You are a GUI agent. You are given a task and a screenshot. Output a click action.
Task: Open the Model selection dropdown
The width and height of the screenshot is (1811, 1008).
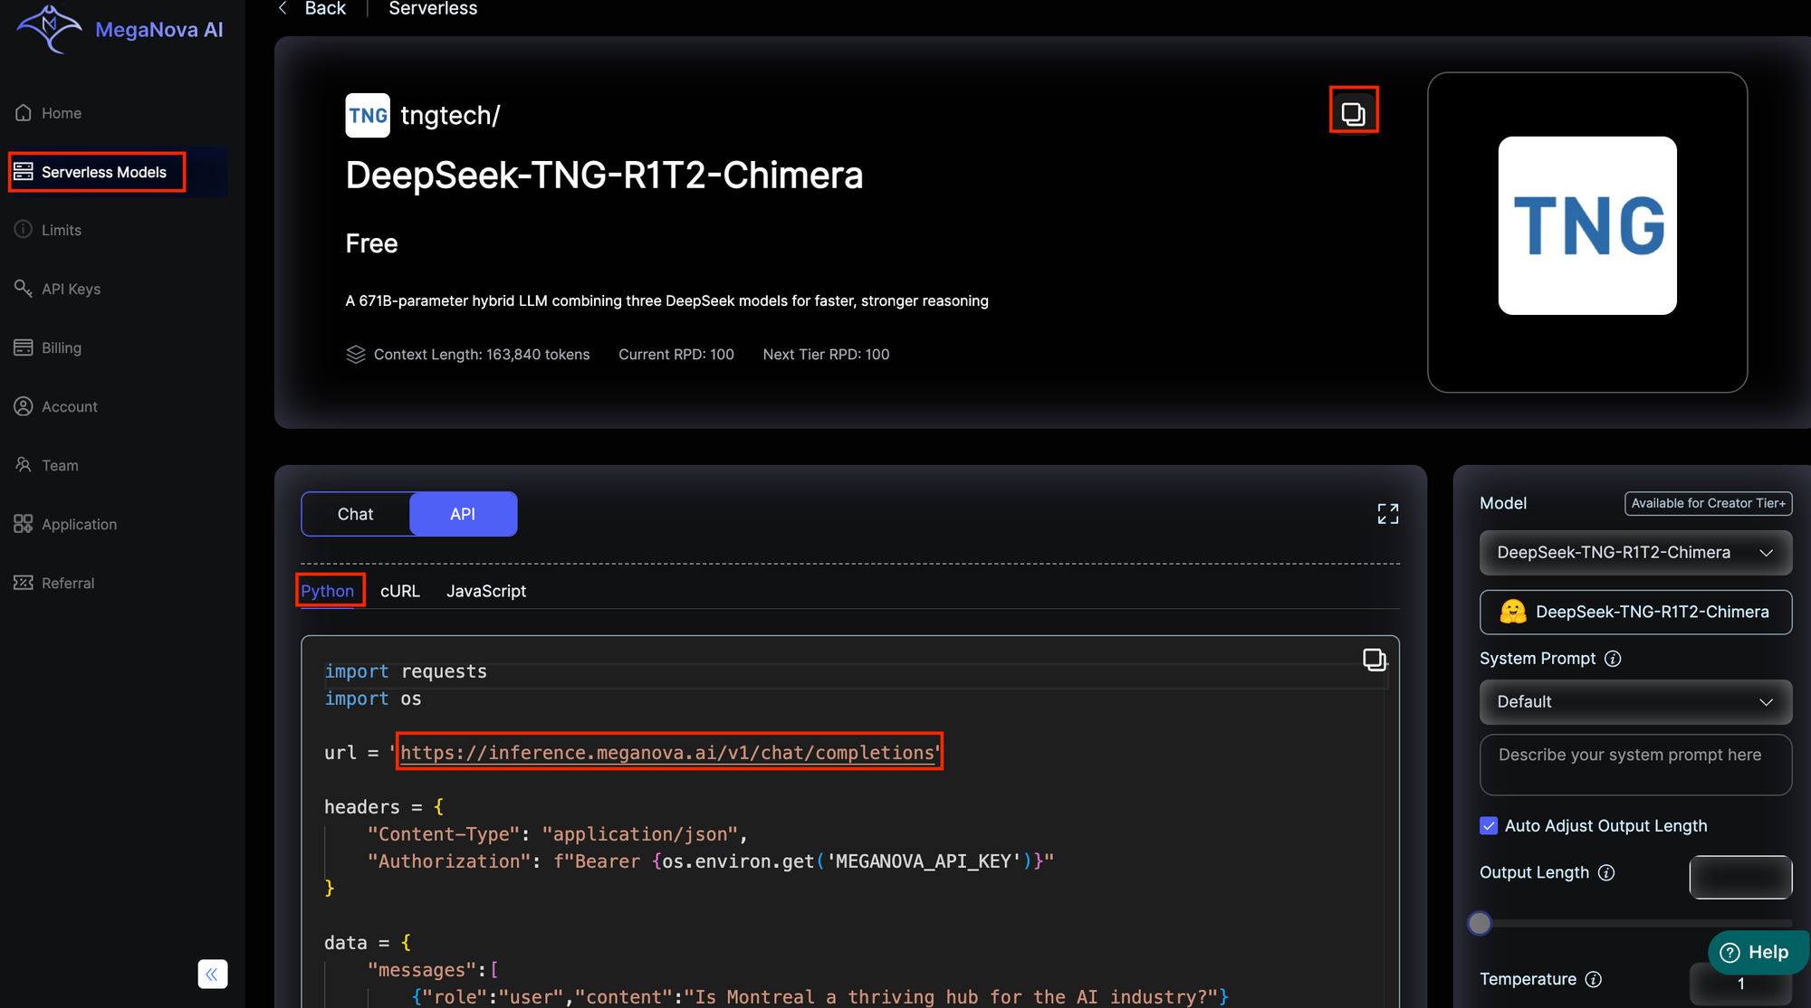(x=1634, y=553)
